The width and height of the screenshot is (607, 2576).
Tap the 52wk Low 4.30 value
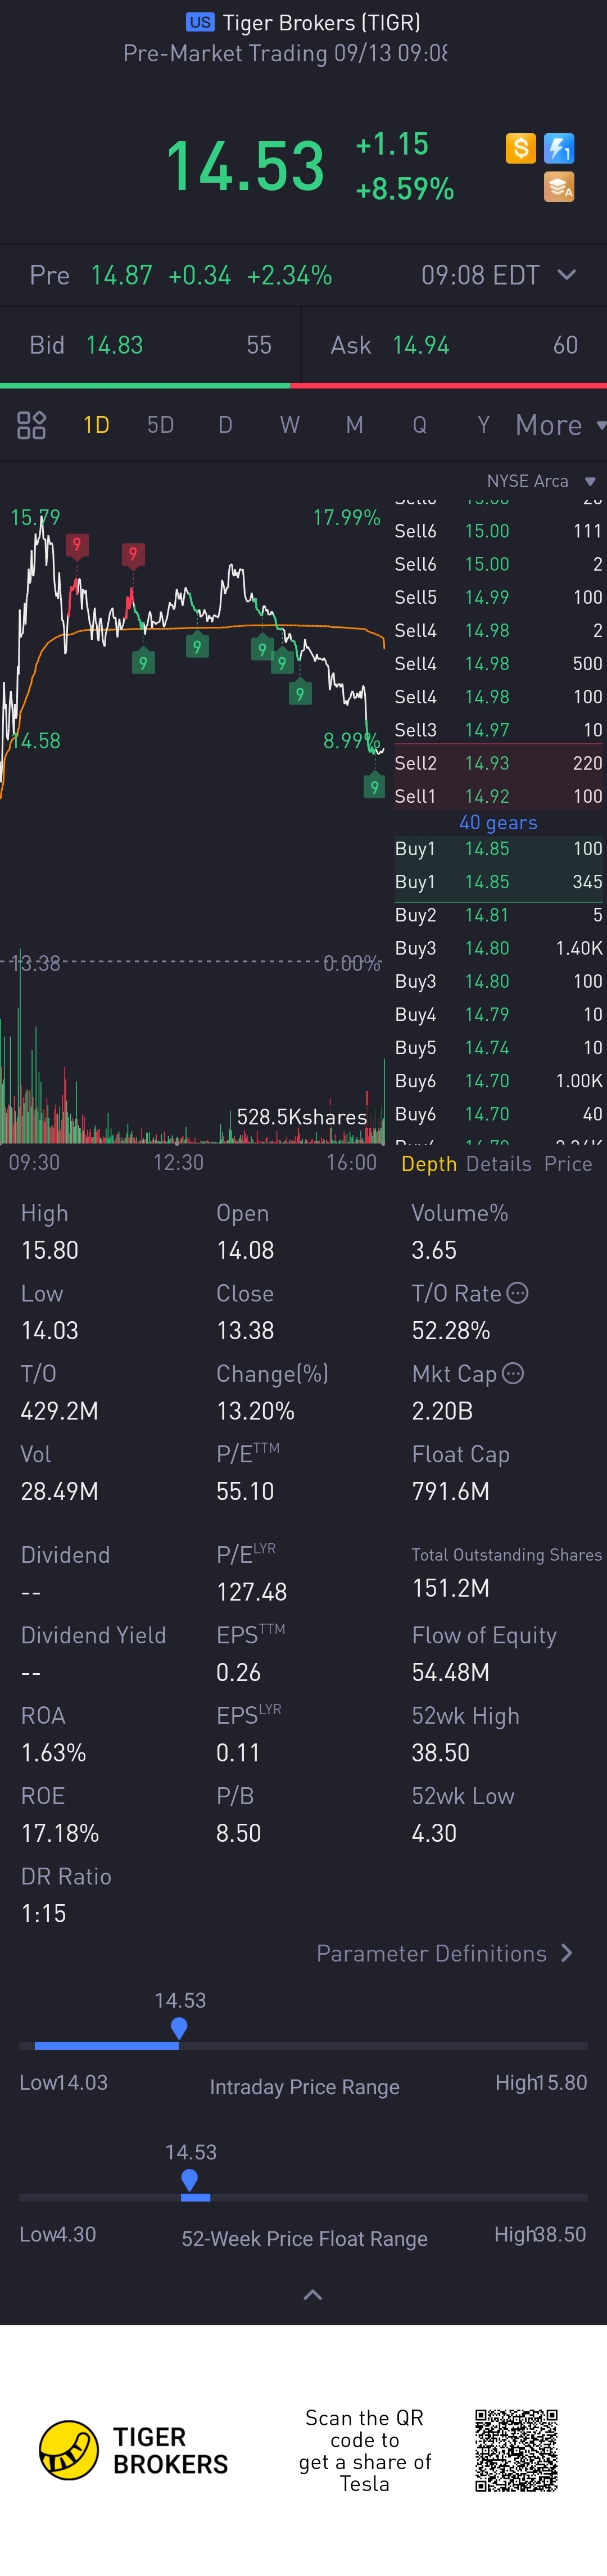[x=434, y=1833]
